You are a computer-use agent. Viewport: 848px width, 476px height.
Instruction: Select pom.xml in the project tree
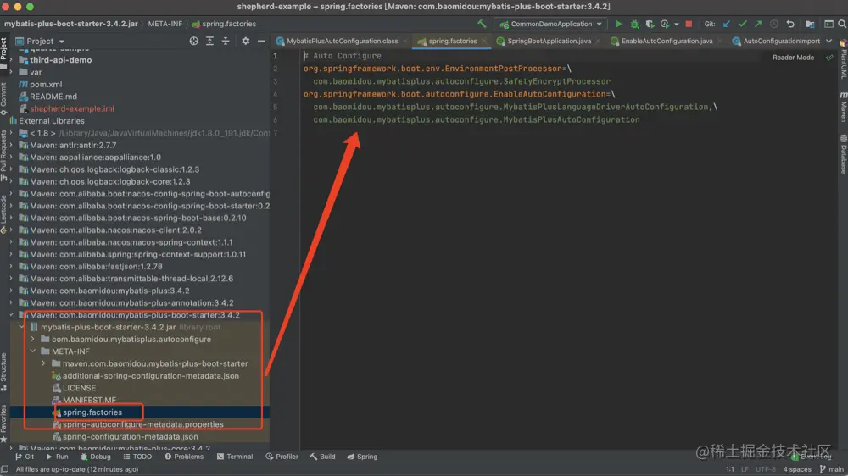(x=46, y=85)
